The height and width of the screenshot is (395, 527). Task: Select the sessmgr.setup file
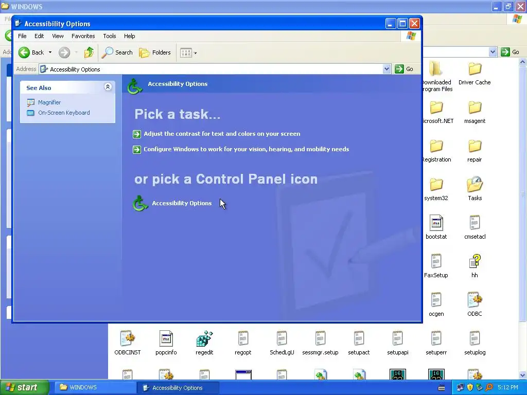coord(320,343)
